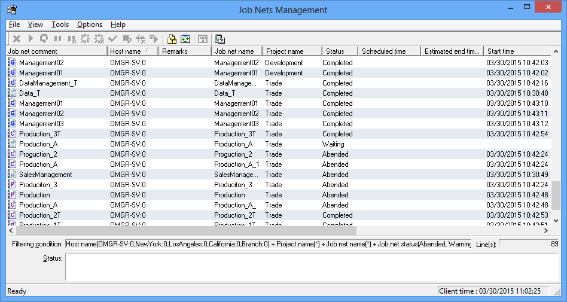Click the grayed-out X cancel toolbar icon
The image size is (567, 302).
click(17, 39)
